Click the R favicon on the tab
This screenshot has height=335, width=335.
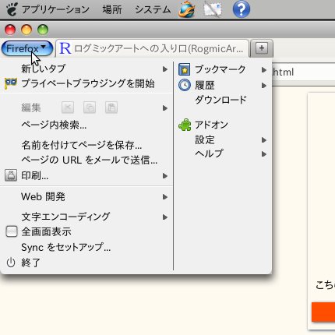65,48
